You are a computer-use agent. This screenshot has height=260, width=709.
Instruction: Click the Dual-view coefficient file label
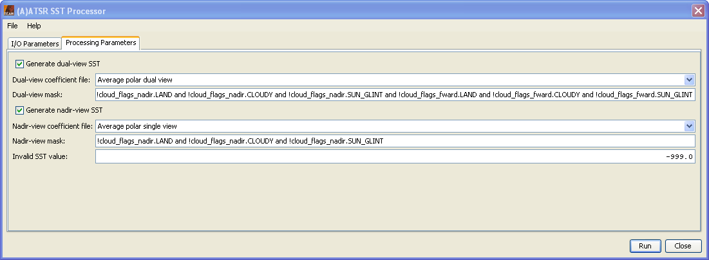52,80
